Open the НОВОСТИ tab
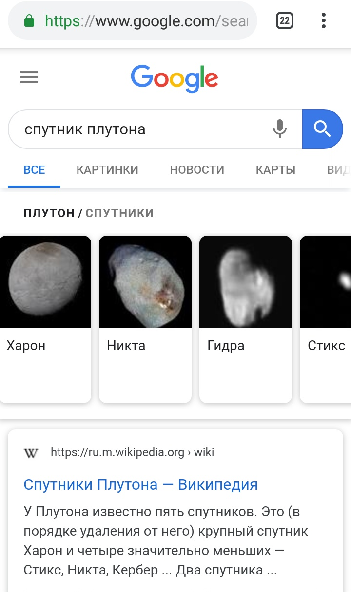The width and height of the screenshot is (351, 592). click(x=197, y=170)
